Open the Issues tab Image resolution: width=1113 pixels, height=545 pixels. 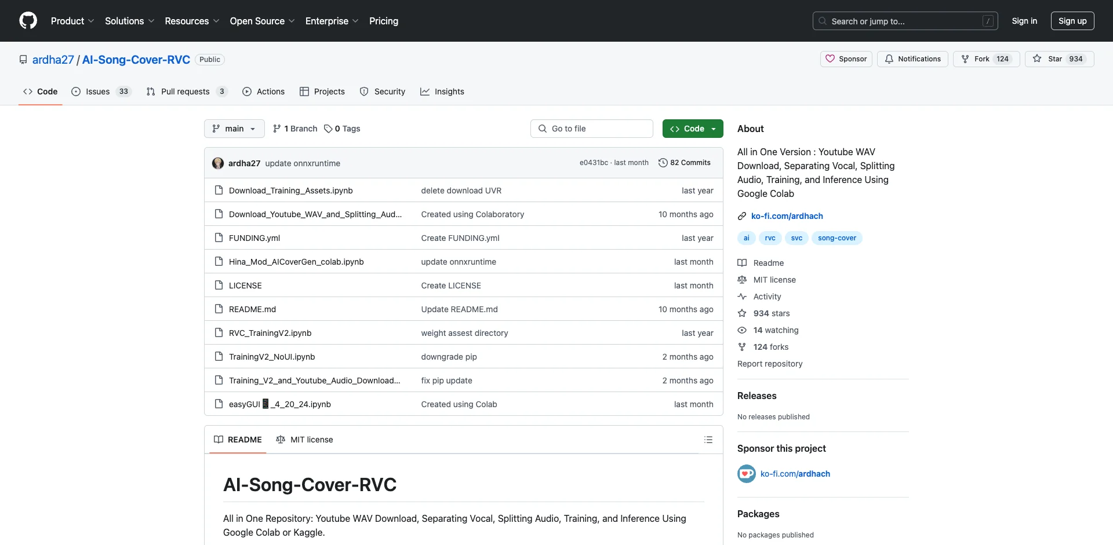coord(101,92)
